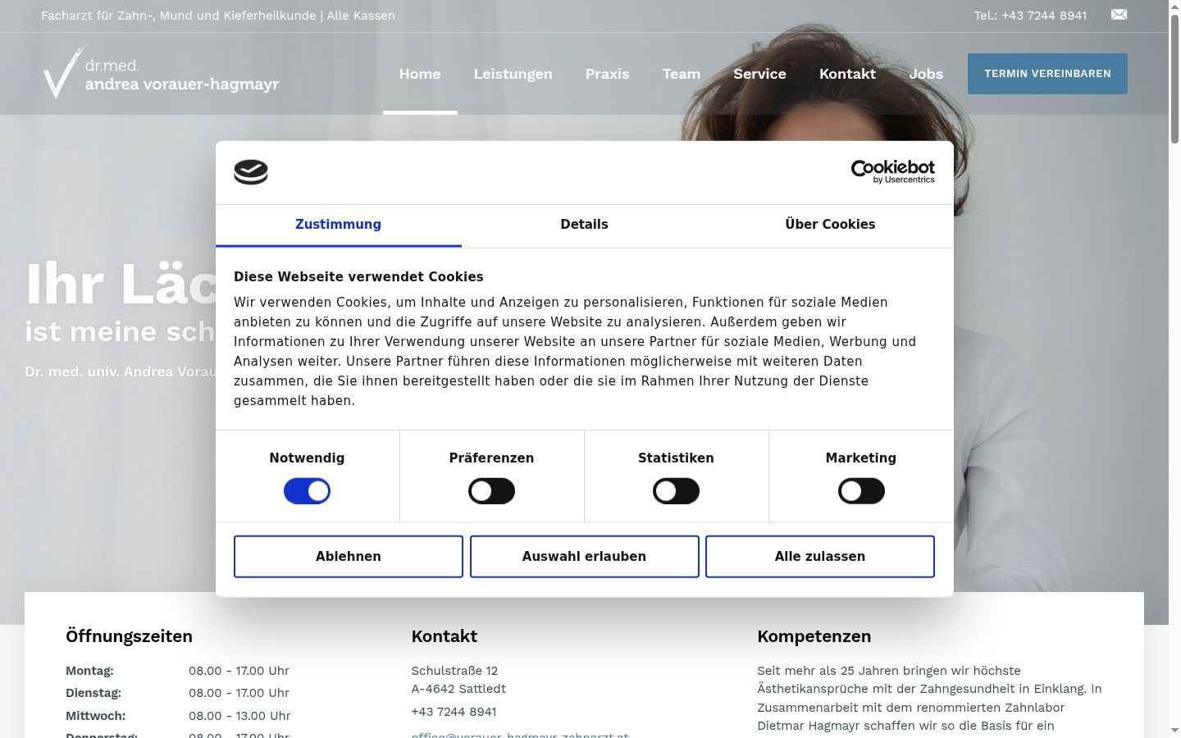The image size is (1181, 738).
Task: Click the checkmark logo of dr.med. andrea vorauer-hagmayr
Action: (161, 73)
